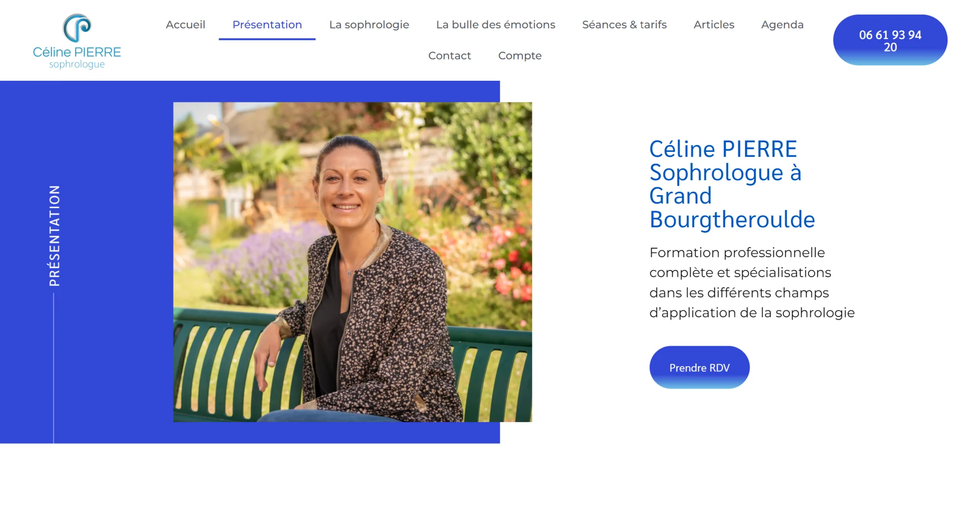Viewport: 966px width, 512px height.
Task: Click the spiral logo icon
Action: click(77, 28)
